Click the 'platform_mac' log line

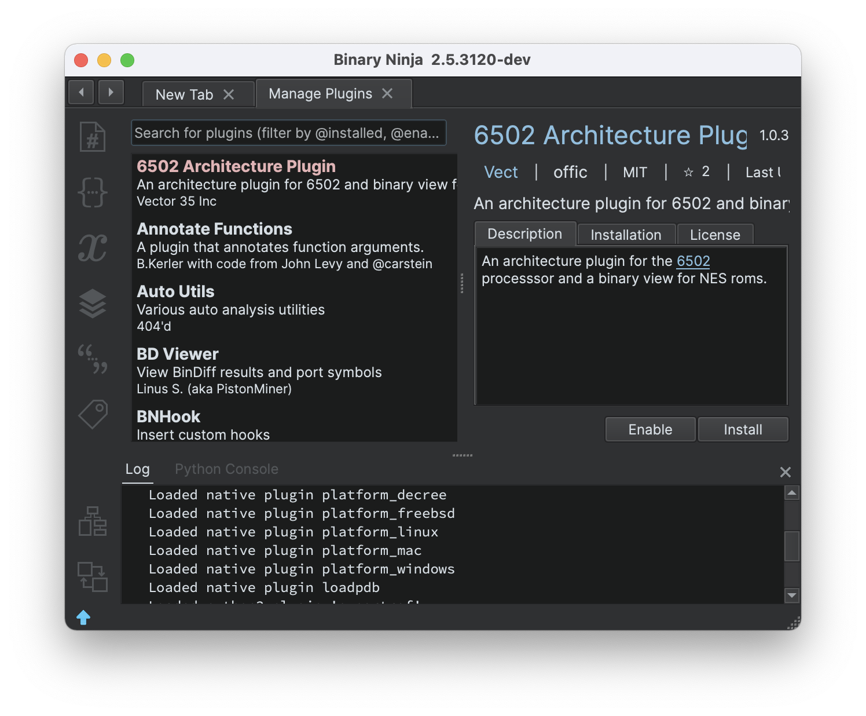[x=285, y=550]
